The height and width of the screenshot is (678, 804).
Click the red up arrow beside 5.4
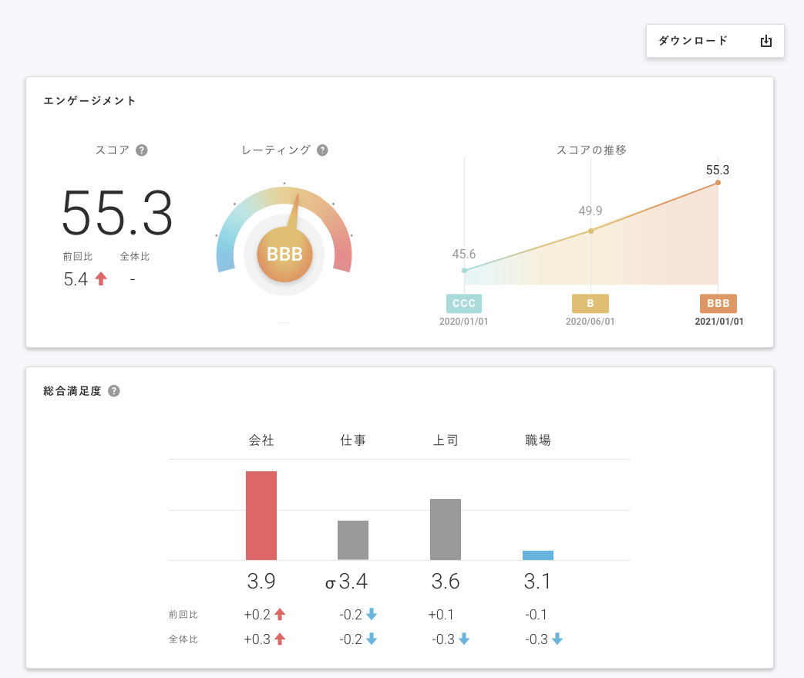[x=100, y=279]
